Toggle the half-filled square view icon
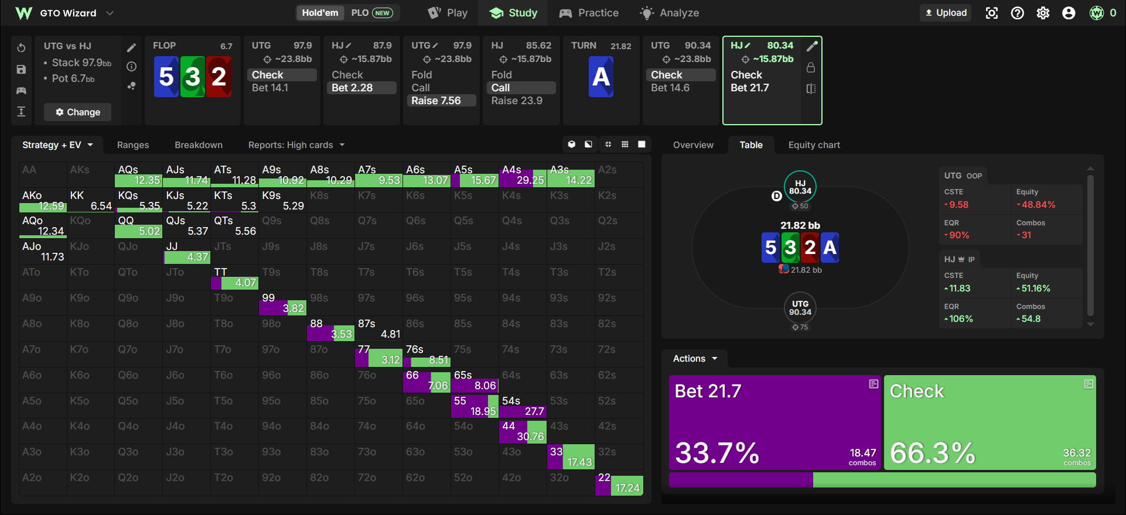 (x=588, y=144)
